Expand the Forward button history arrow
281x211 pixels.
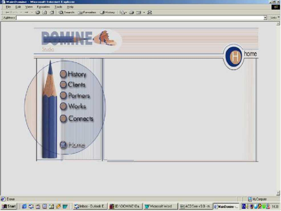[32, 12]
